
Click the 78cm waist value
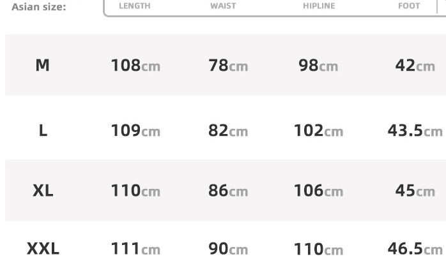(x=227, y=65)
